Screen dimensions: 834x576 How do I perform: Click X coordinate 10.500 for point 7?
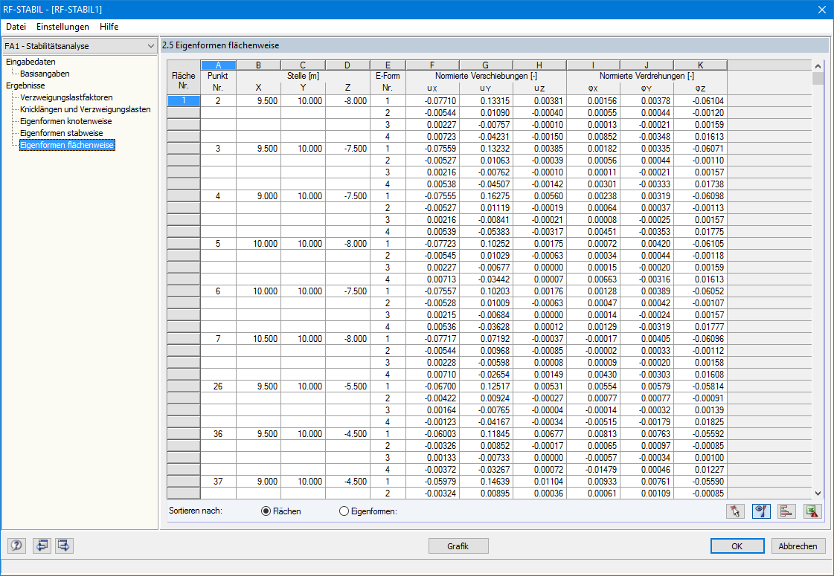258,339
